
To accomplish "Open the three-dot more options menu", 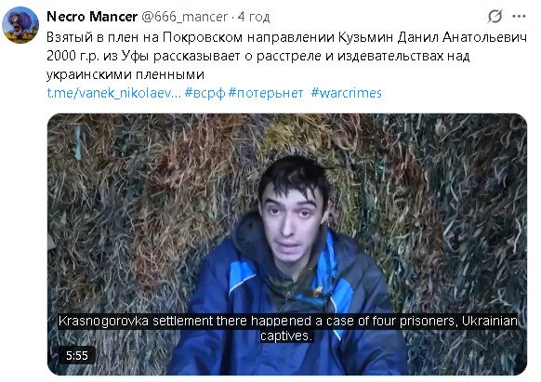I will coord(519,16).
